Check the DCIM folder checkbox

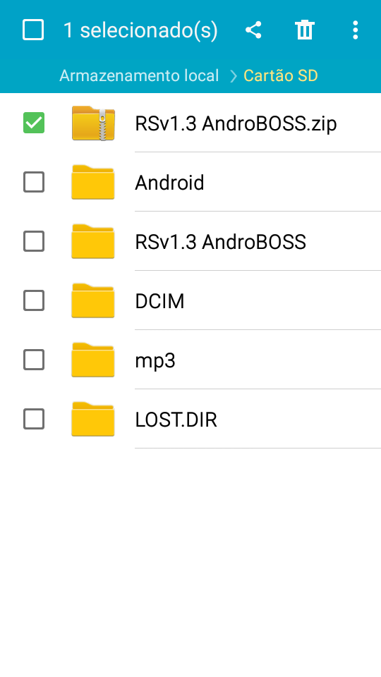[x=34, y=300]
